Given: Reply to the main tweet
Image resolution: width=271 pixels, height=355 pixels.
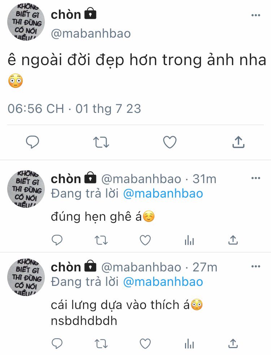Looking at the screenshot, I should pos(33,142).
